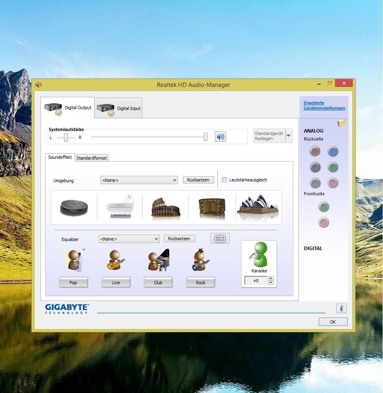Click the pink front panel jack

[323, 222]
